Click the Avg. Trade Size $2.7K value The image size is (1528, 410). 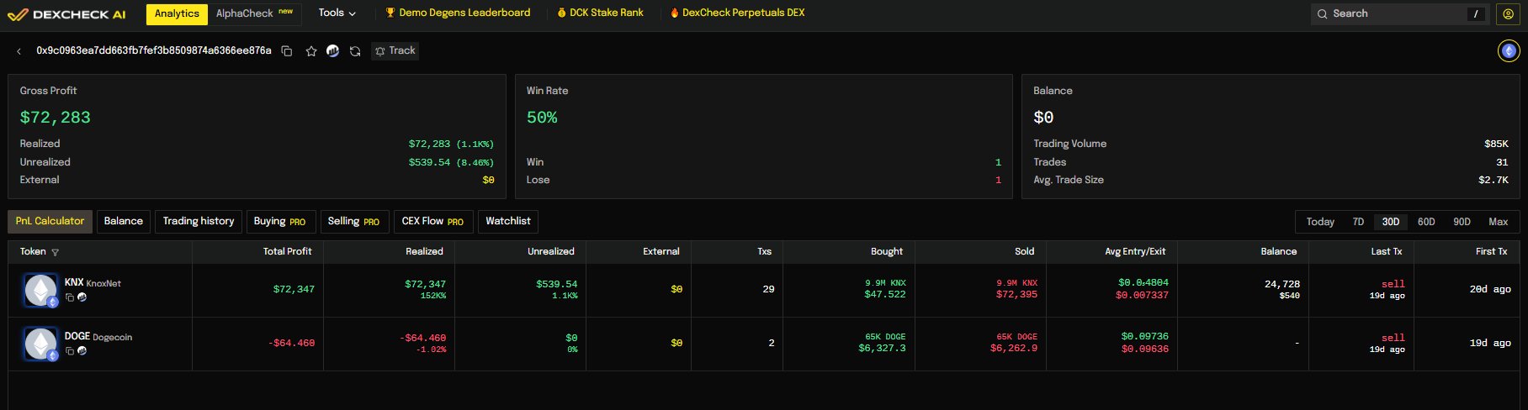1494,181
